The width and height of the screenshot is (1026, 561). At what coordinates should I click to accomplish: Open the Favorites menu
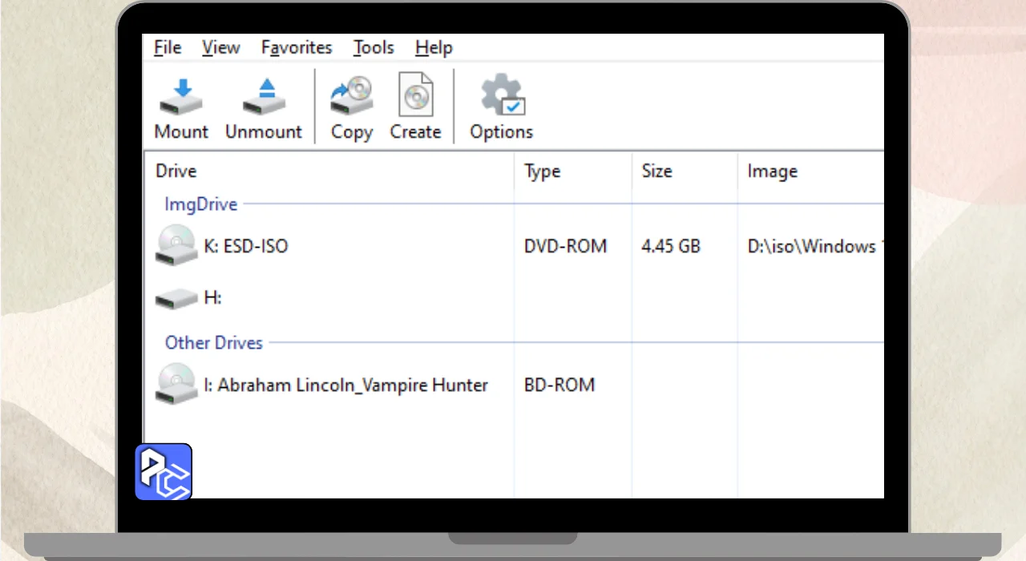click(x=297, y=48)
